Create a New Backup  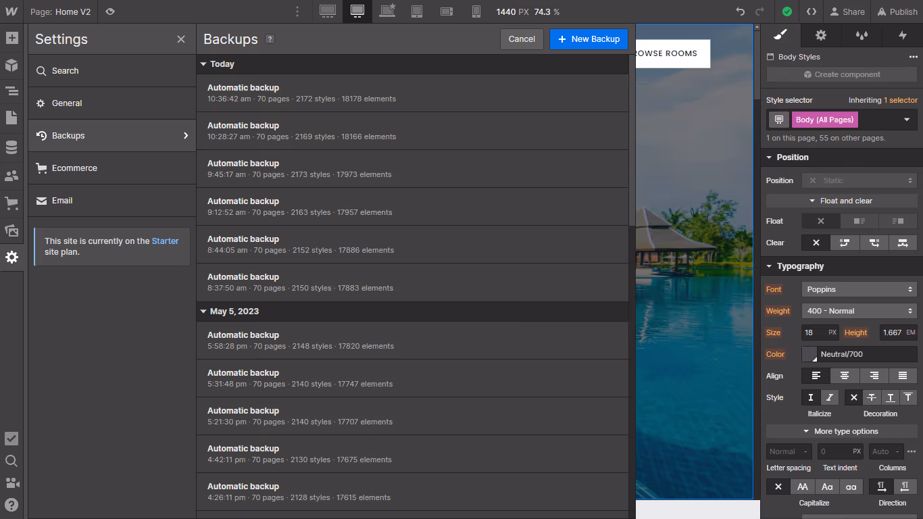(x=589, y=39)
